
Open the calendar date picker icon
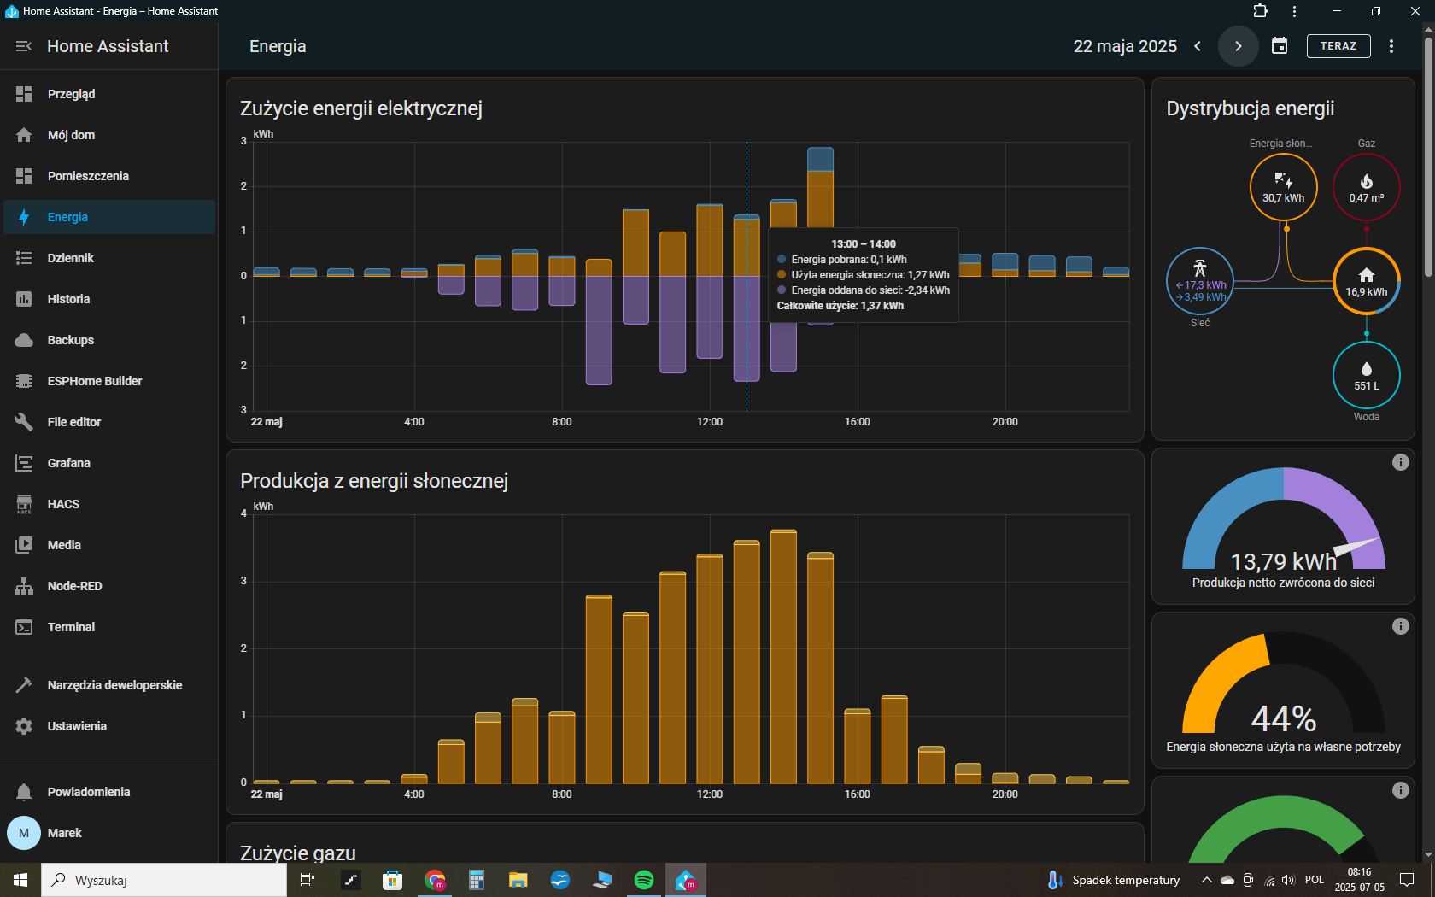[x=1280, y=46]
